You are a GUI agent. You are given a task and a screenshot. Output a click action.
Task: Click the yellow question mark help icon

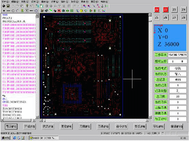pos(27,6)
